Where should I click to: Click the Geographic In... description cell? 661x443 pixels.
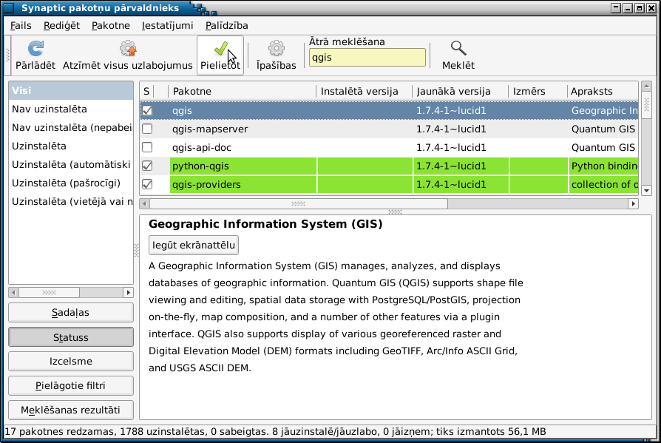(x=605, y=110)
